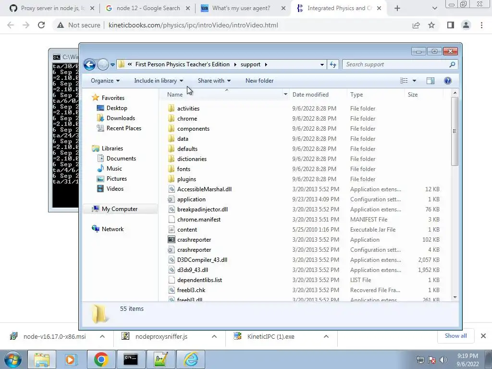
Task: Select the application configuration file icon
Action: 172,199
